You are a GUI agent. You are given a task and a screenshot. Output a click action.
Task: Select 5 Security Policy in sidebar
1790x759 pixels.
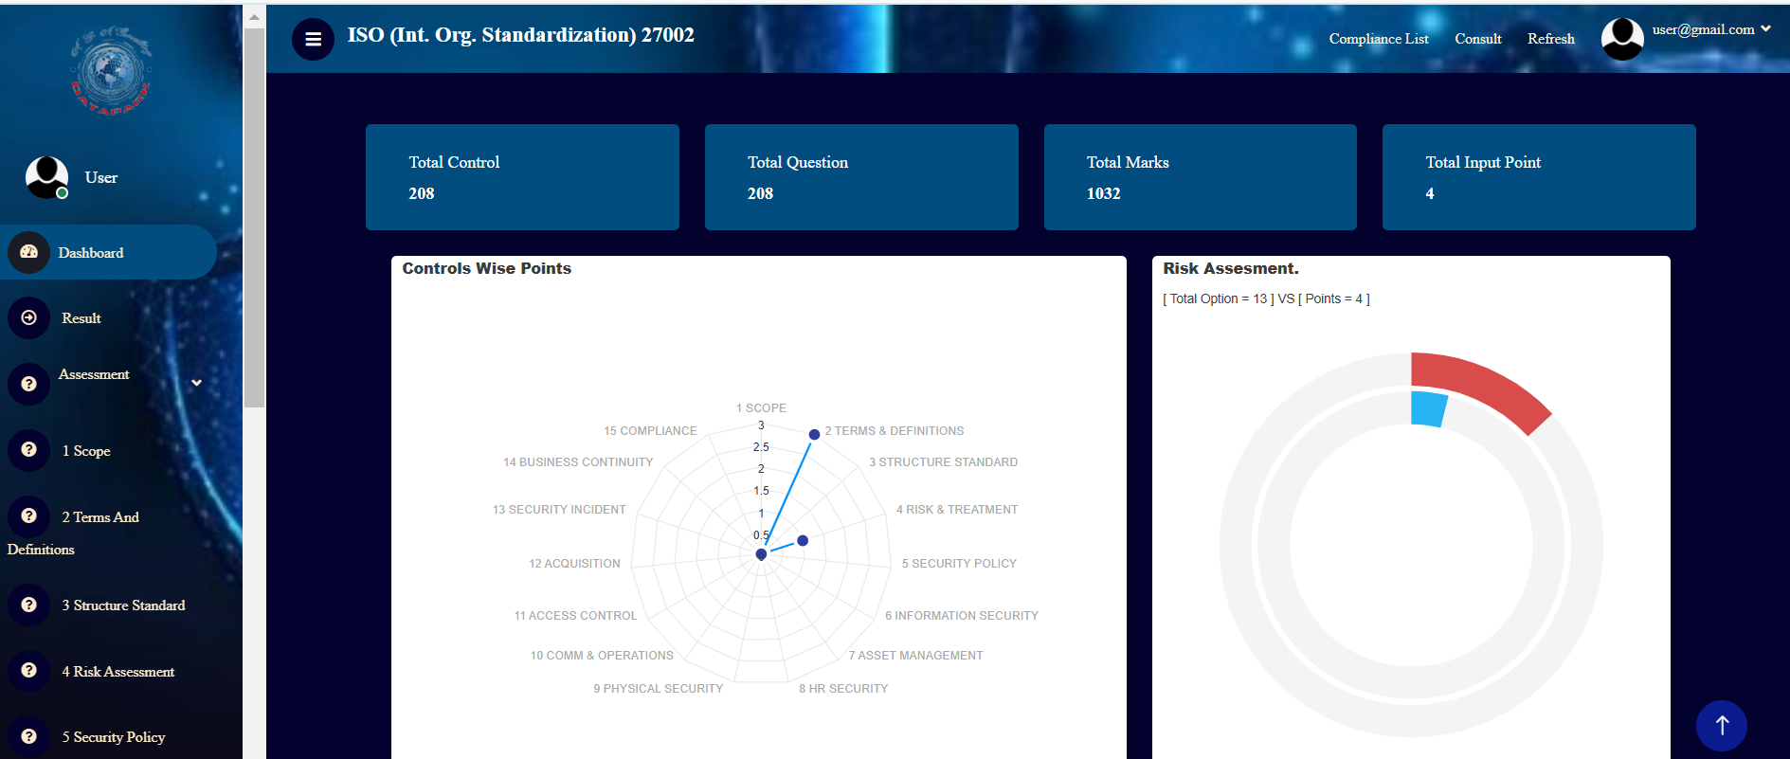click(114, 737)
